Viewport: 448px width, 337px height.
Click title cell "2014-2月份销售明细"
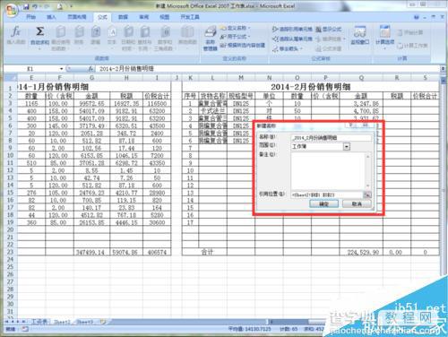point(311,87)
